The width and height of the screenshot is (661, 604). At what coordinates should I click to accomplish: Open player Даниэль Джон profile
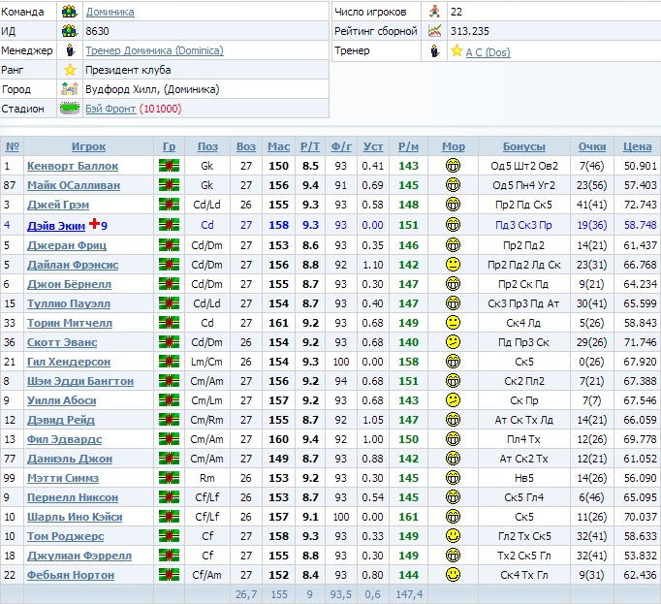tap(70, 459)
